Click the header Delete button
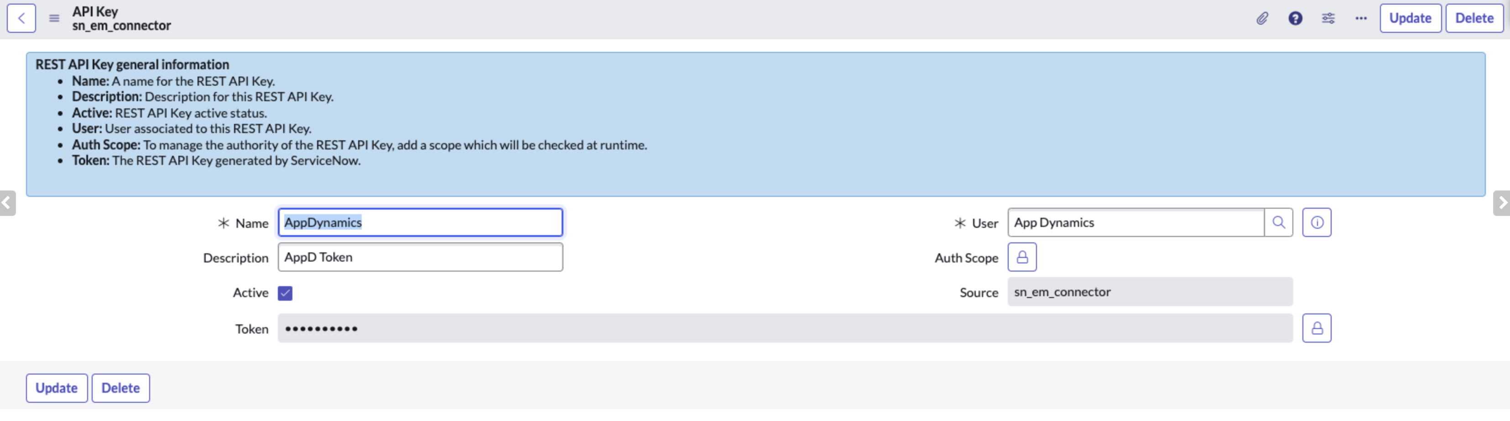The image size is (1510, 421). [1474, 18]
